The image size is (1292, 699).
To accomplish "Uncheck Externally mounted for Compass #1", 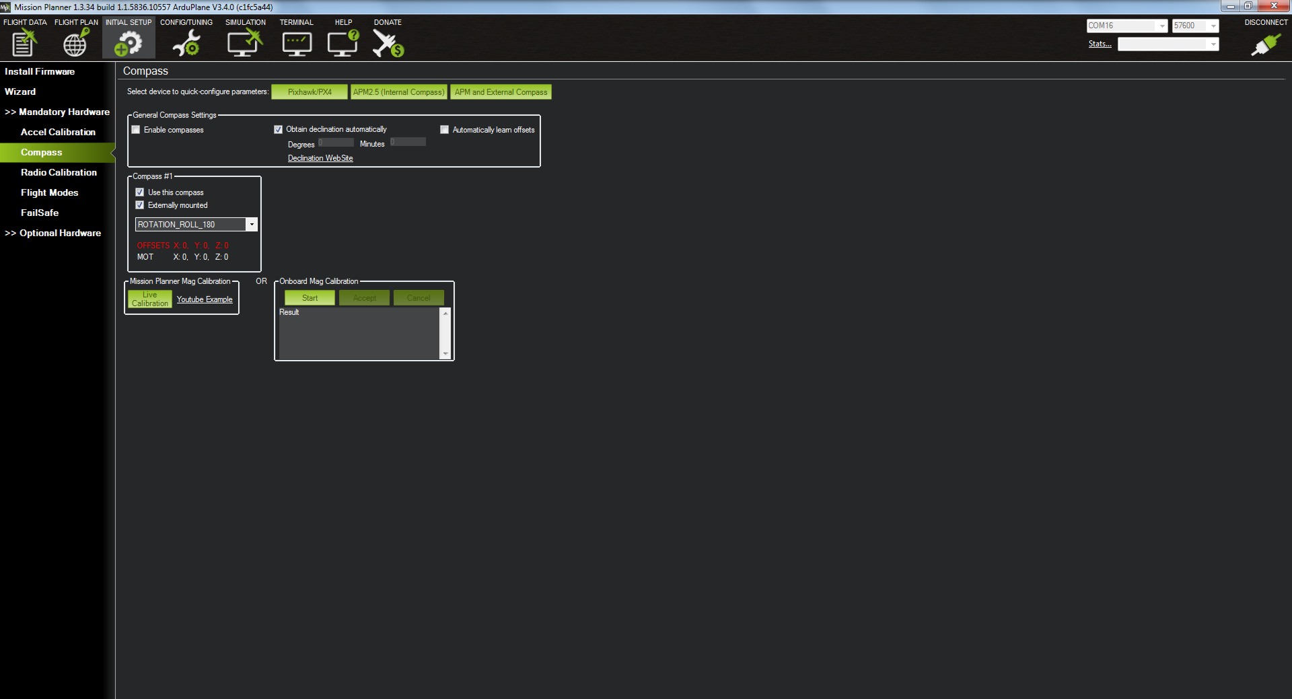I will tap(140, 205).
